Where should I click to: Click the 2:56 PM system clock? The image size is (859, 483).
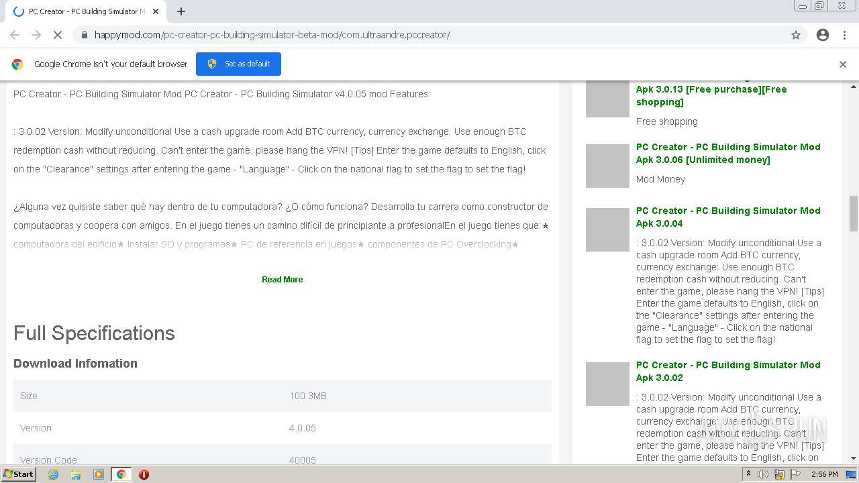click(x=824, y=474)
